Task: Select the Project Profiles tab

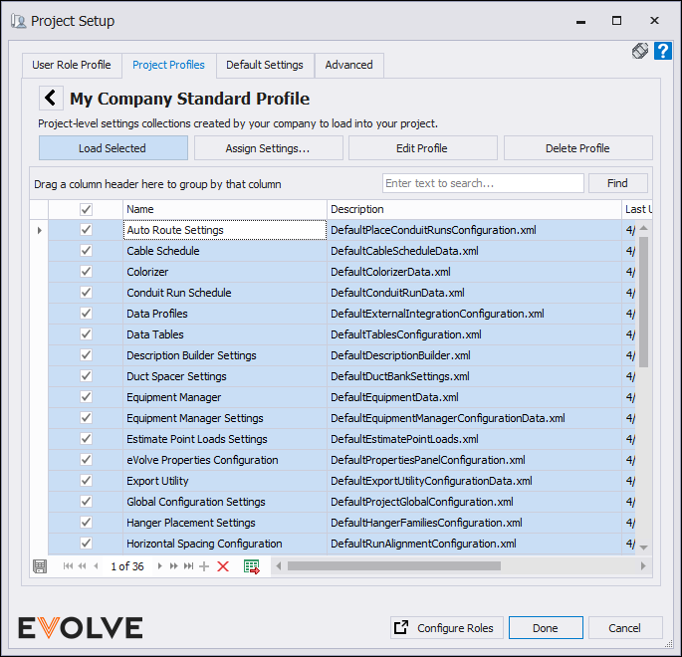Action: coord(169,66)
